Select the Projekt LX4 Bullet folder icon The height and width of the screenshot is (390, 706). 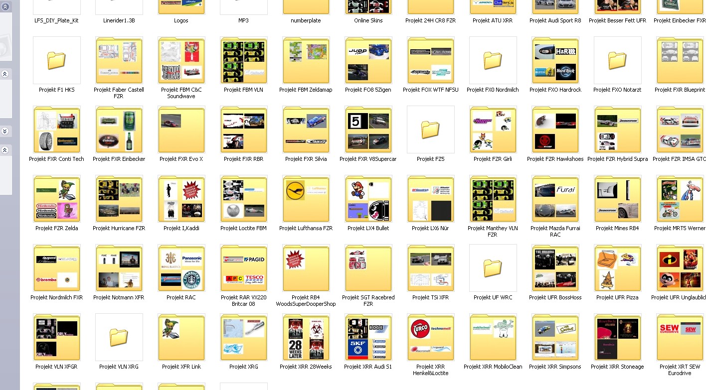coord(368,199)
